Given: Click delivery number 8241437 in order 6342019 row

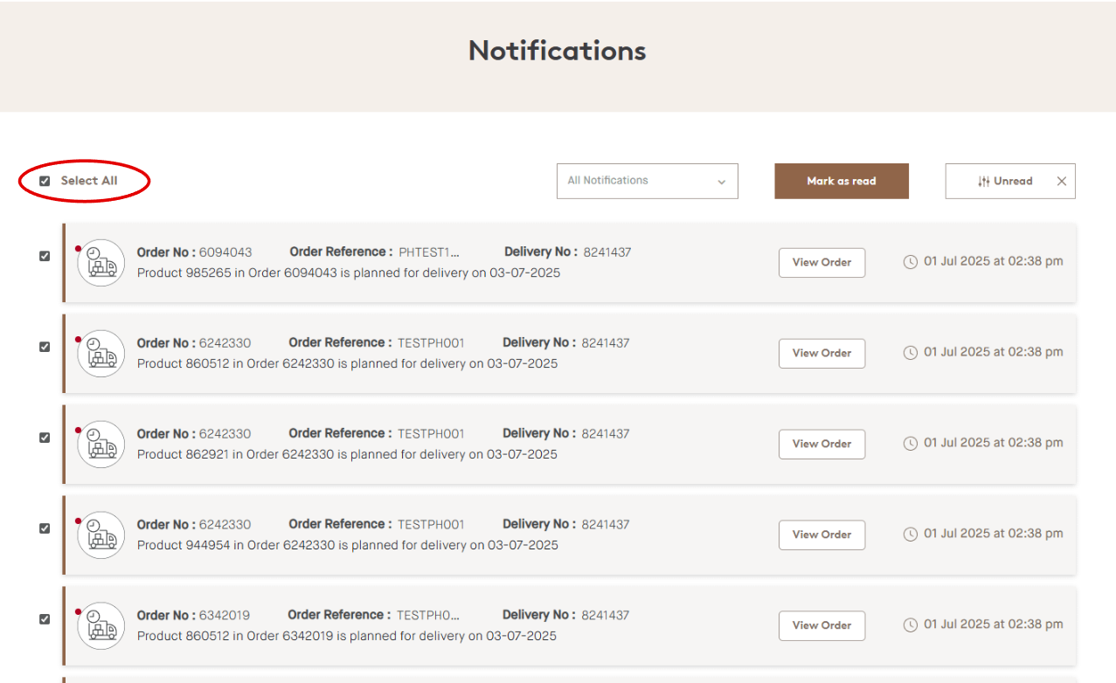Looking at the screenshot, I should 606,616.
